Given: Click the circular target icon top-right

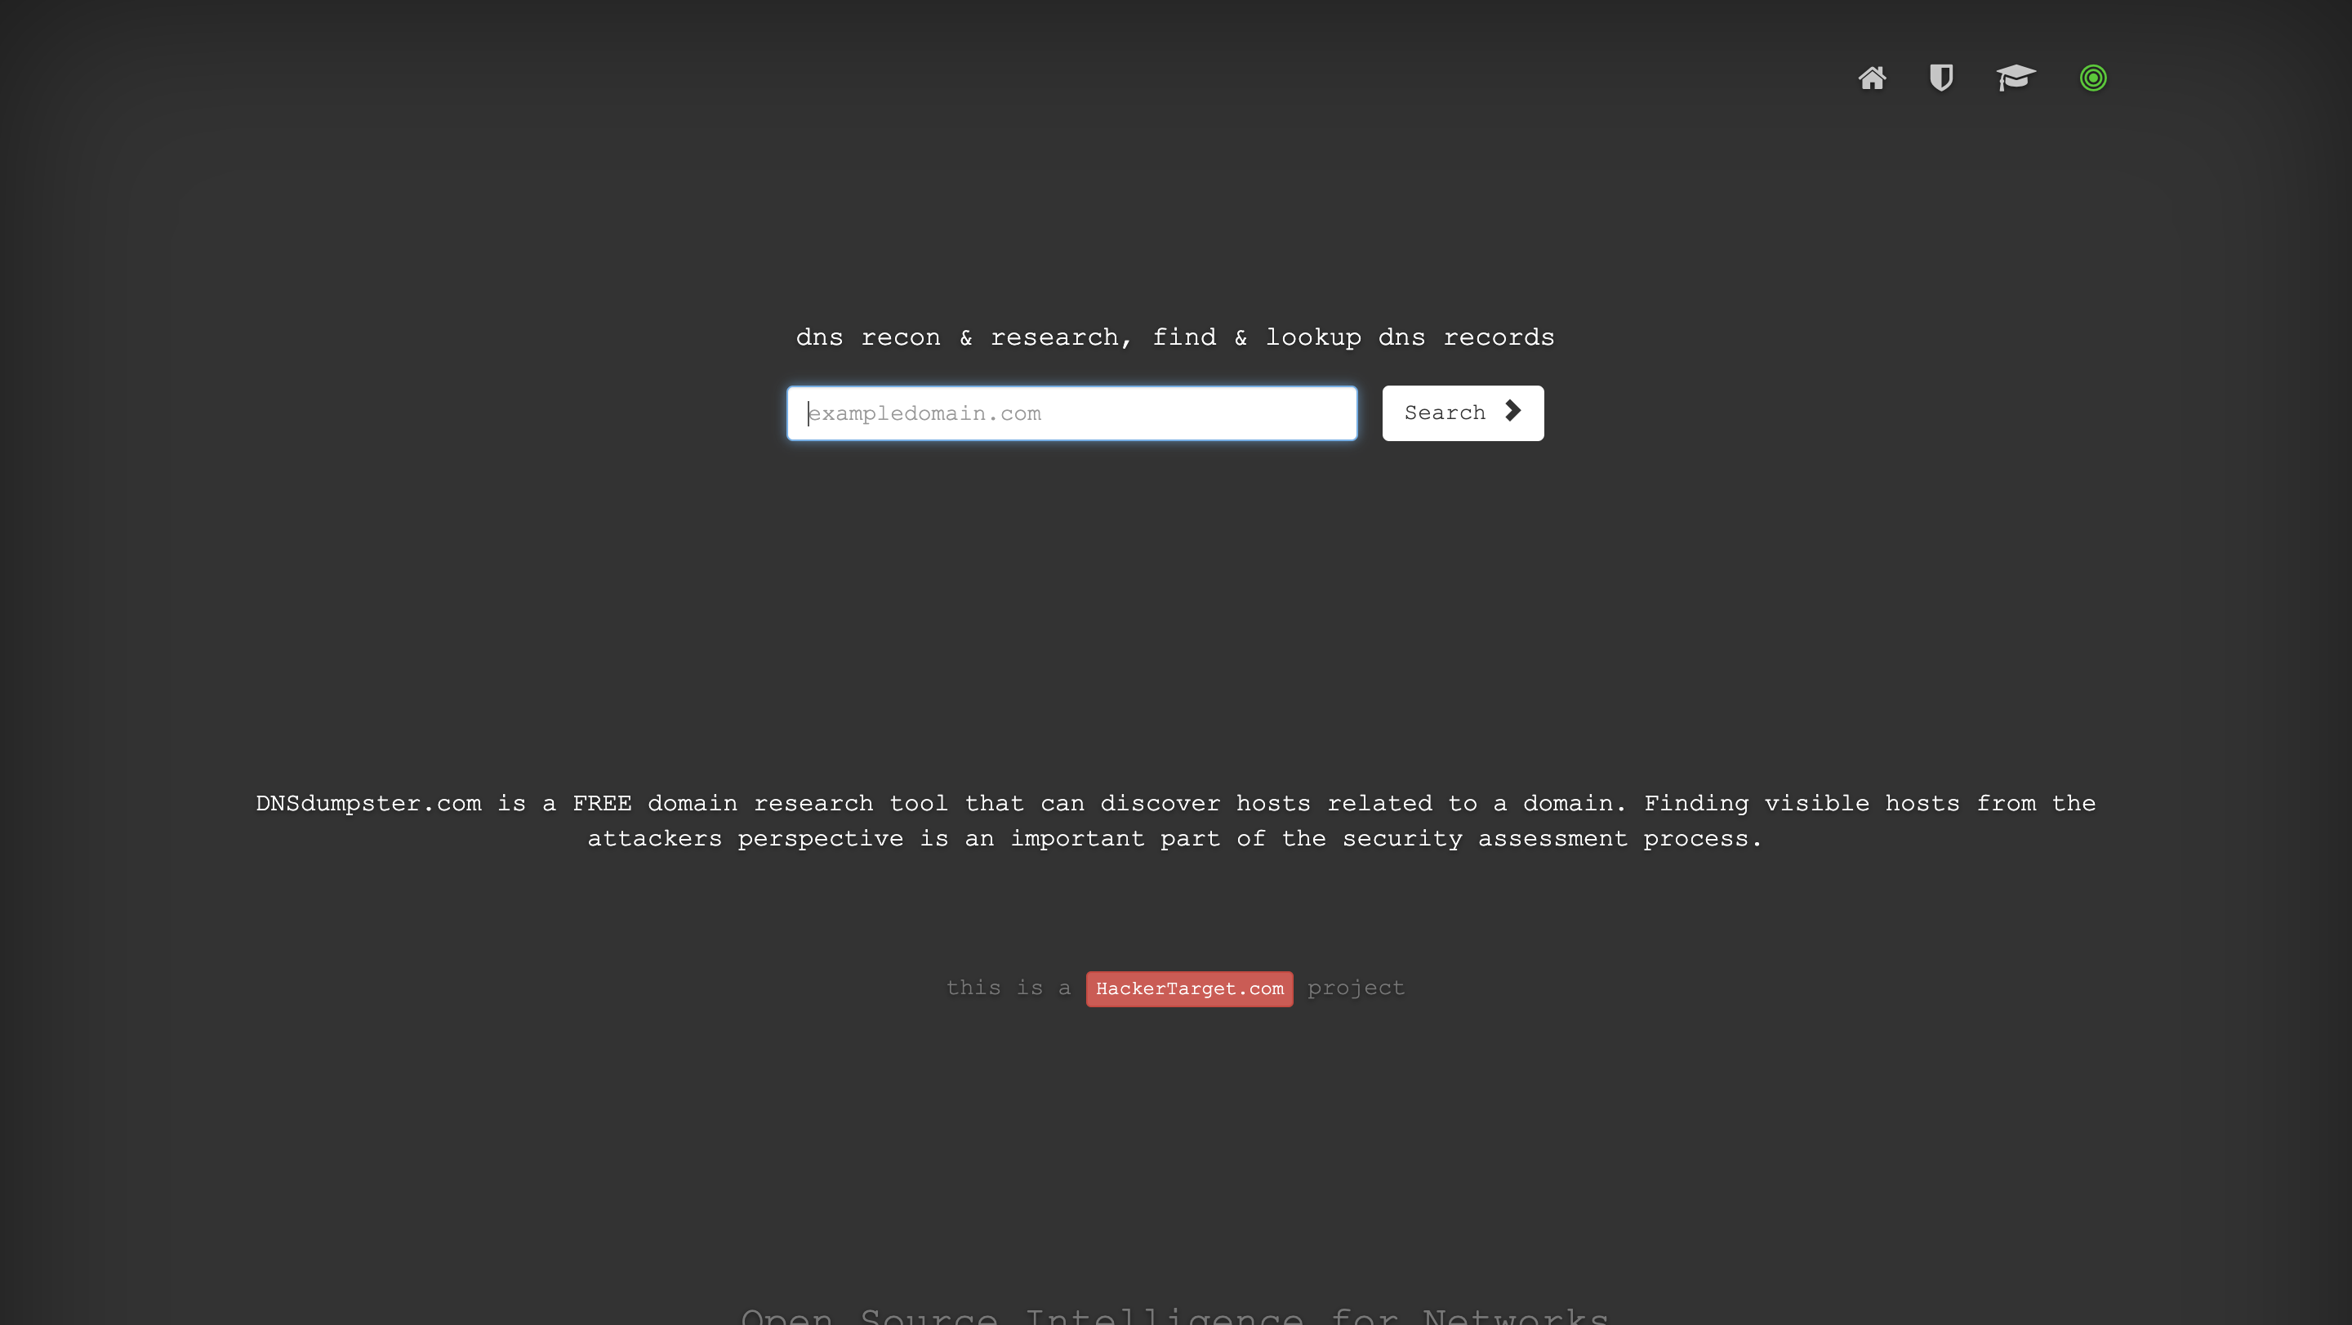Looking at the screenshot, I should 2094,78.
